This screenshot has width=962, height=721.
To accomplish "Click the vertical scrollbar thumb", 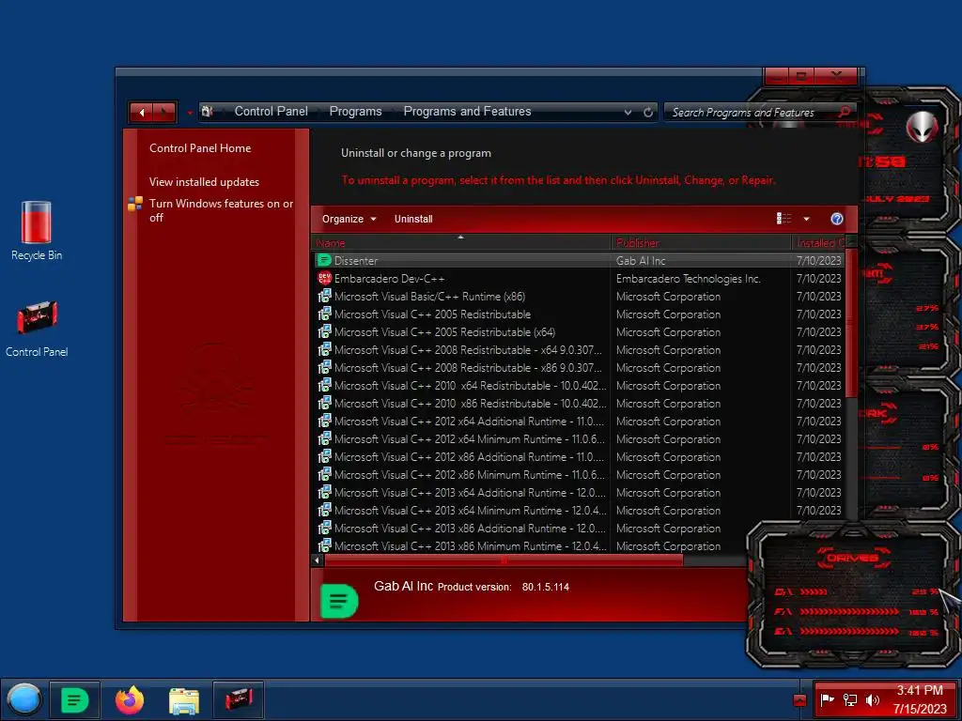I will pyautogui.click(x=850, y=322).
